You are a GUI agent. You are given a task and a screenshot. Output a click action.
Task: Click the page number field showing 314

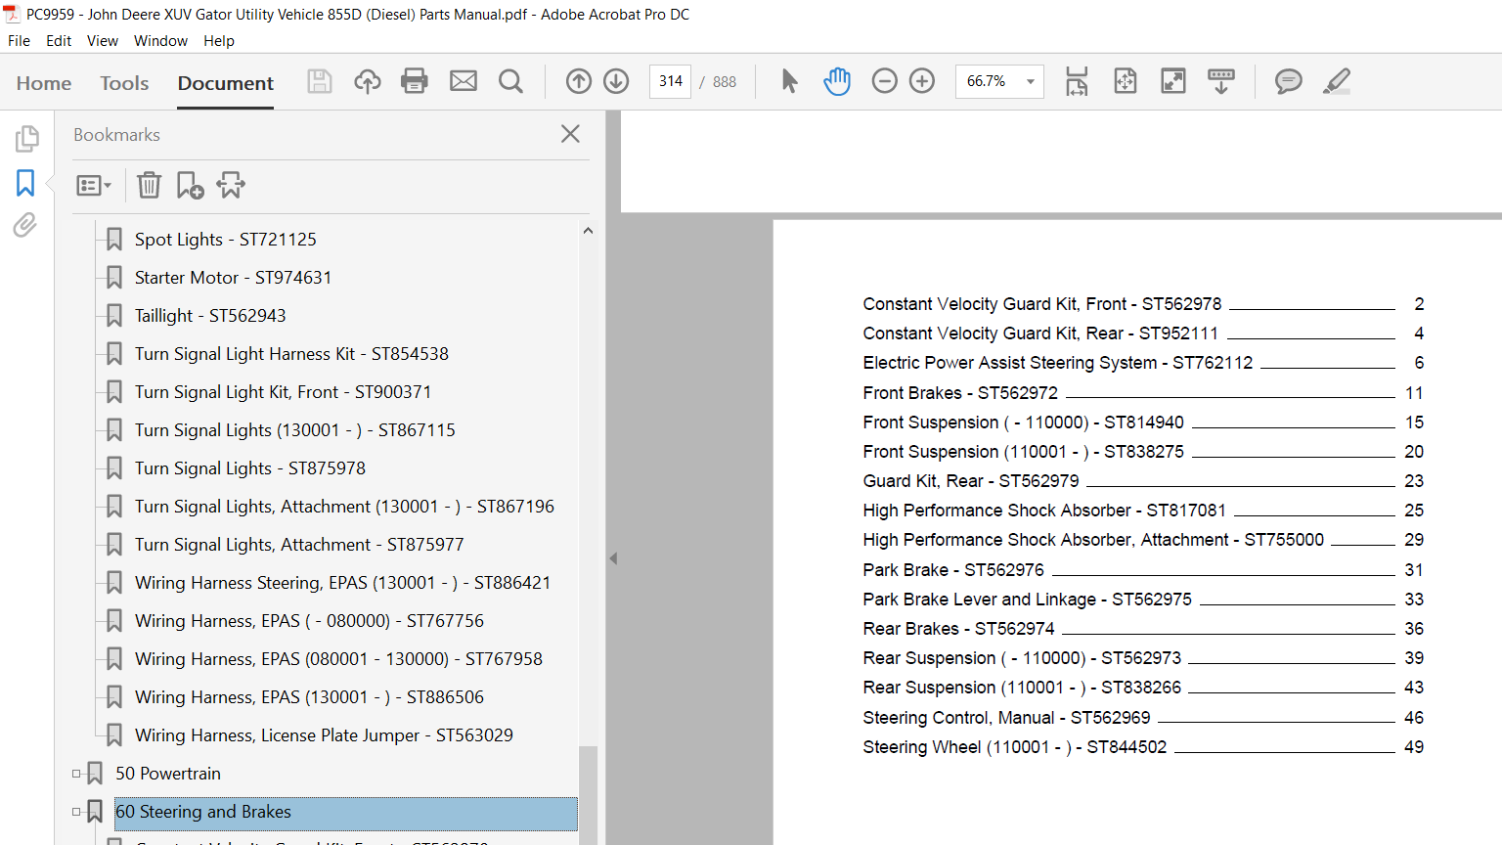671,81
